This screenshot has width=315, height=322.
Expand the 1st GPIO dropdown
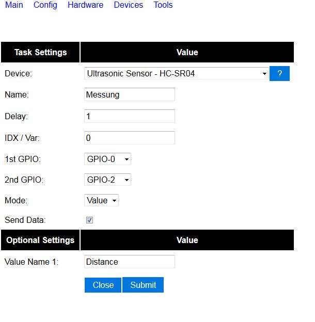107,159
